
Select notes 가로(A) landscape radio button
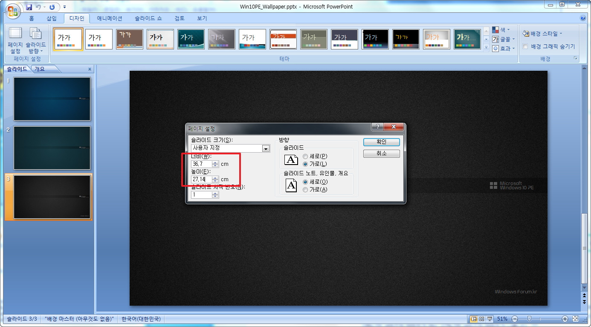[305, 190]
